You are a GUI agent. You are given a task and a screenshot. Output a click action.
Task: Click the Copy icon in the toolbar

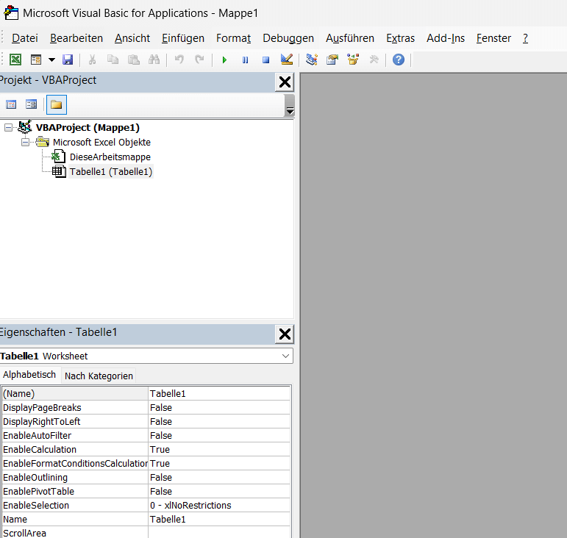113,60
